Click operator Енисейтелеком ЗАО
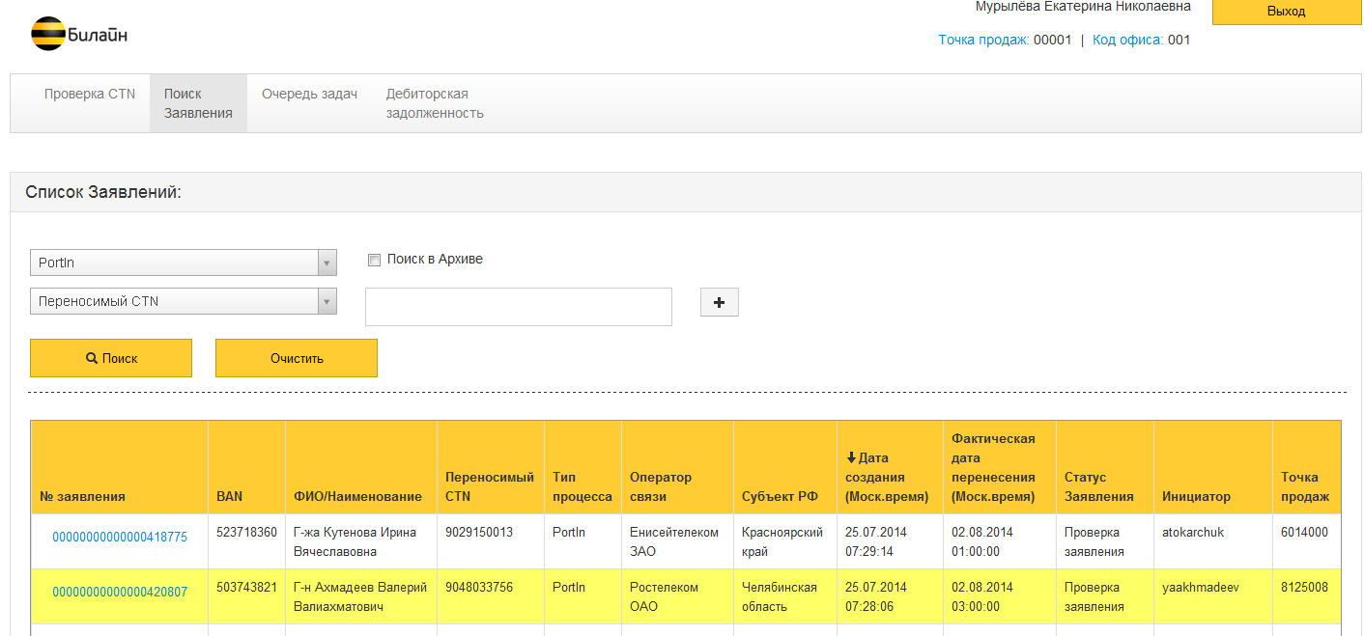The height and width of the screenshot is (636, 1364). [674, 541]
